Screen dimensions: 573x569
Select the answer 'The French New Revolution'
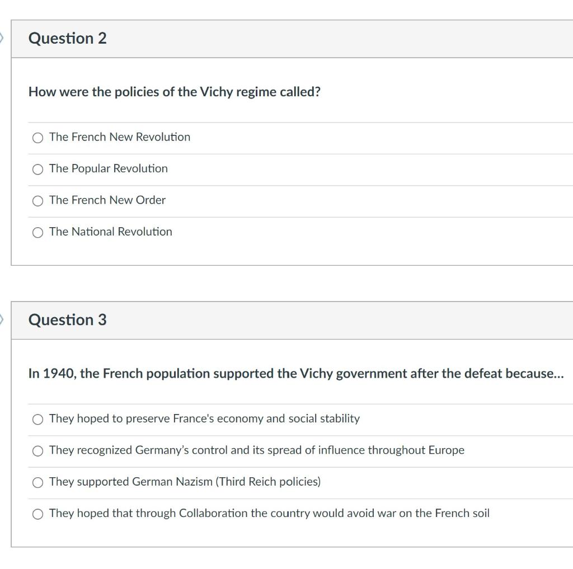coord(37,137)
